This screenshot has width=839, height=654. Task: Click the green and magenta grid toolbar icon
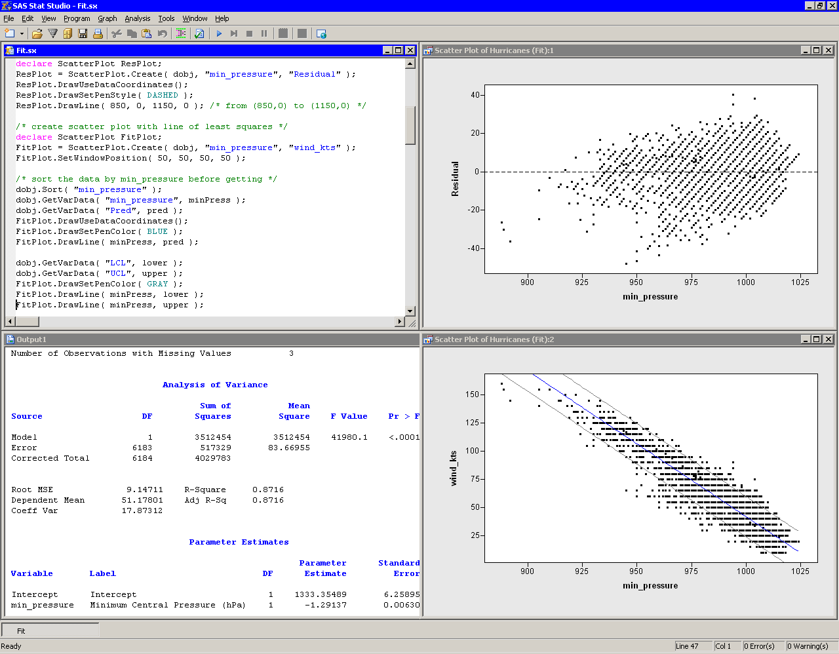[x=181, y=33]
